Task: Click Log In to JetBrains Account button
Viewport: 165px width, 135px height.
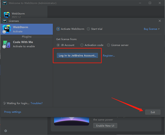Action: tap(77, 55)
